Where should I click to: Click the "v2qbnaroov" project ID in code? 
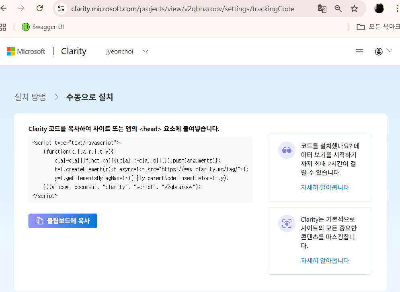pos(179,187)
